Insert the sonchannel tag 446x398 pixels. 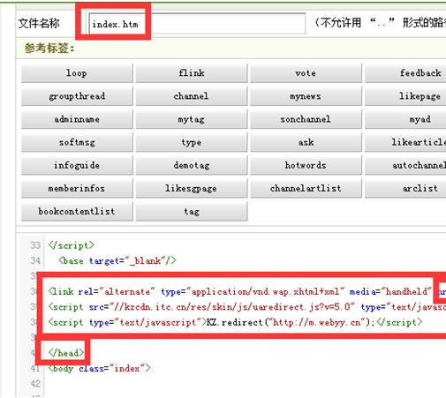[x=306, y=119]
